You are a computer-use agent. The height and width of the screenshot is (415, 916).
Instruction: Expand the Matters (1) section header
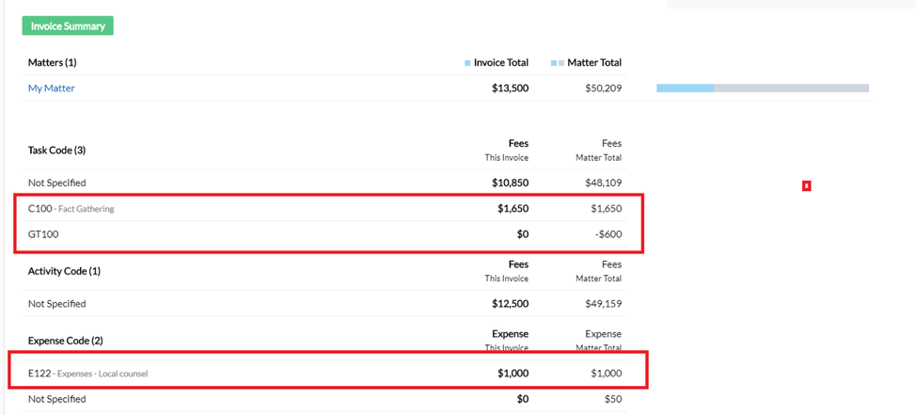53,63
